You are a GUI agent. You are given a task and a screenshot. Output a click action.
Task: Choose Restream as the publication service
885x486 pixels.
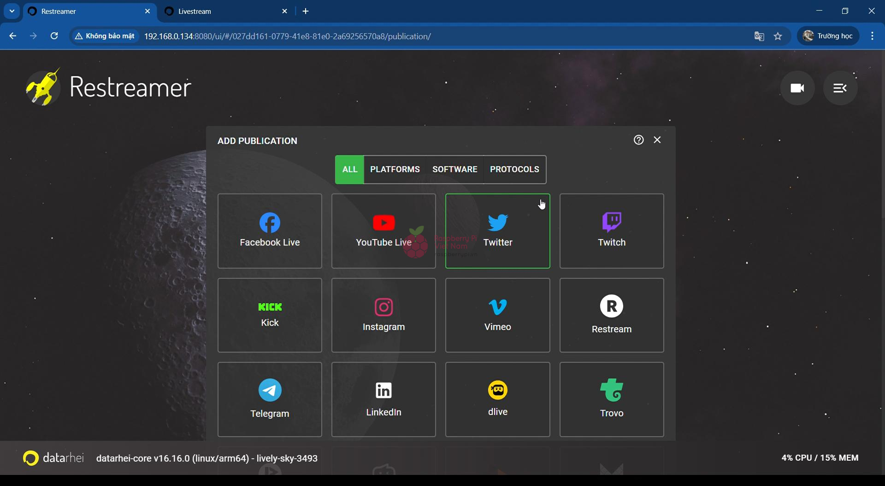click(x=611, y=315)
